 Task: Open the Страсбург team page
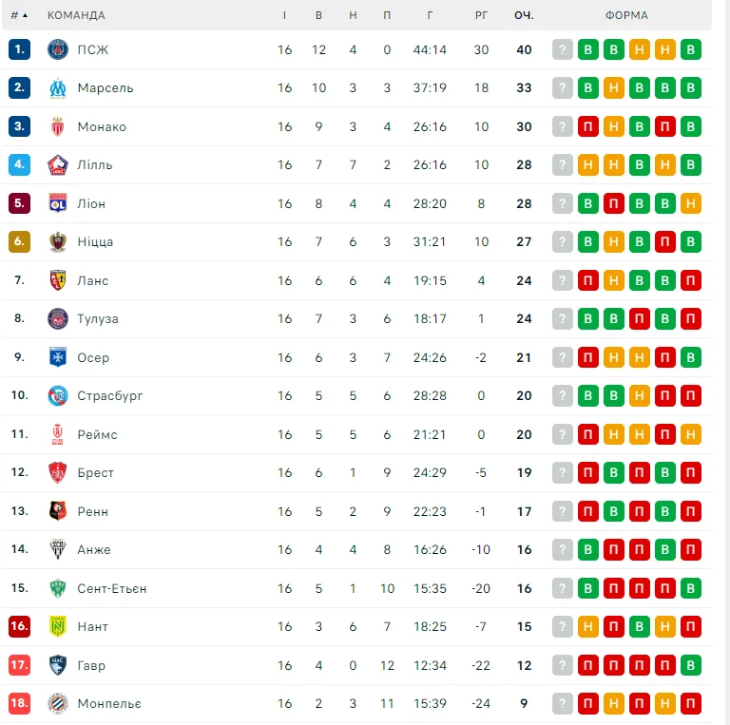[109, 395]
